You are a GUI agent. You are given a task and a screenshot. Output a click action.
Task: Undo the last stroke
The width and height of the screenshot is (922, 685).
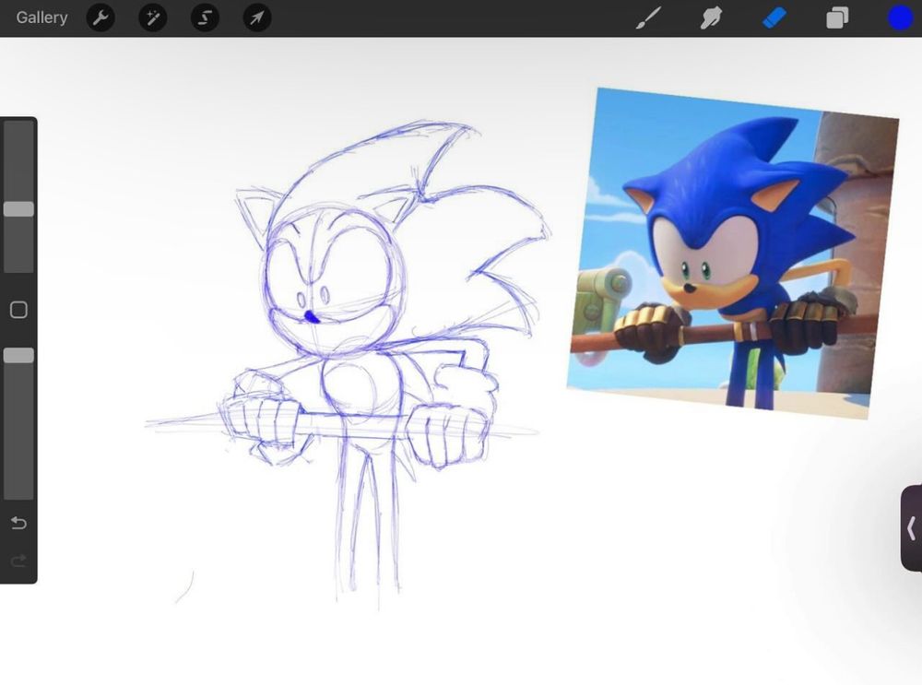coord(18,523)
